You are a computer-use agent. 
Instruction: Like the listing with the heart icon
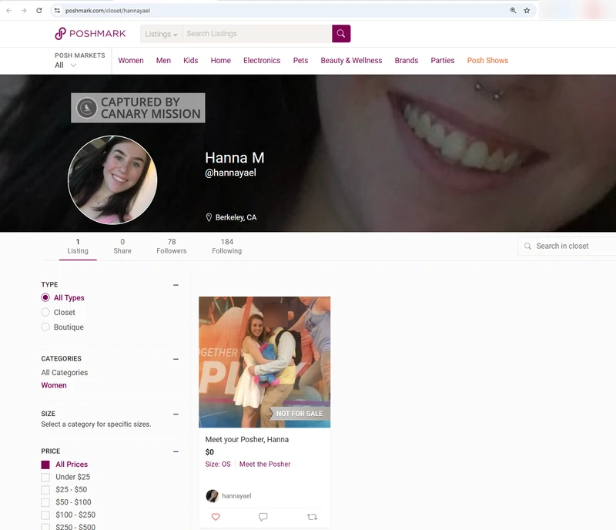pyautogui.click(x=216, y=517)
